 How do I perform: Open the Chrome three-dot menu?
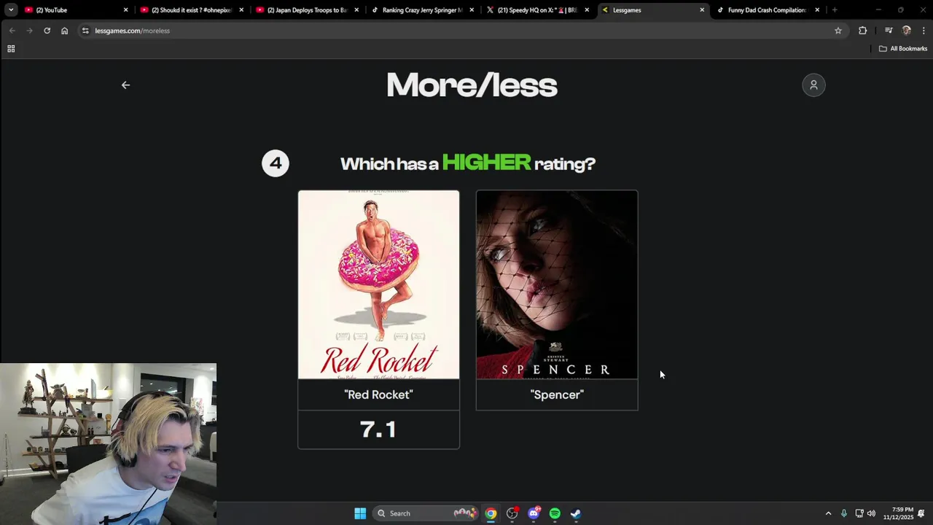tap(924, 31)
